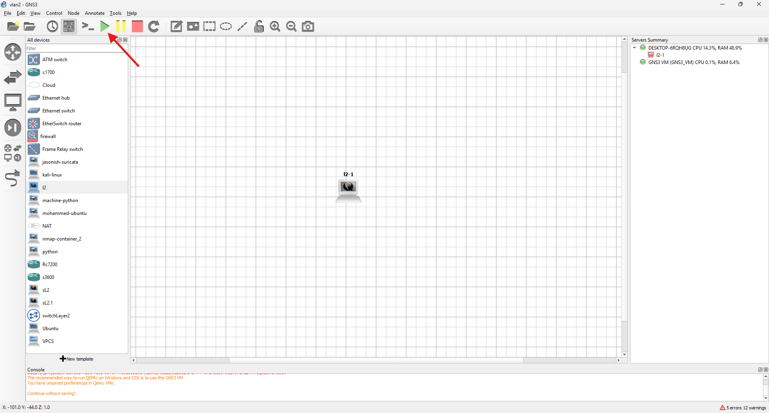This screenshot has height=413, width=769.
Task: Browse routers in the device sidebar
Action: tap(13, 52)
